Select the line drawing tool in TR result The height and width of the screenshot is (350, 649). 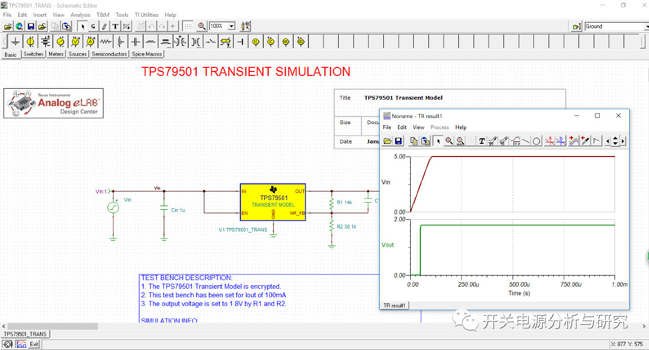[526, 141]
